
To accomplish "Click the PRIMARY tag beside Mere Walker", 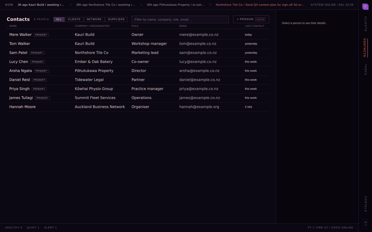I will [41, 35].
